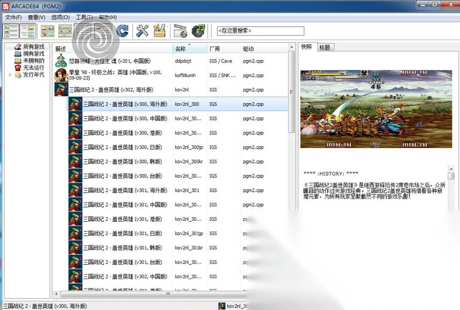
Task: Select 三国战纪 2 (v300, 海外版) row
Action: 178,104
